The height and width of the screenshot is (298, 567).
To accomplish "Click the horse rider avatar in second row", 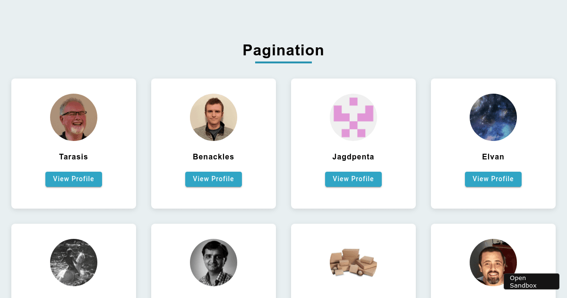I will coord(74,263).
